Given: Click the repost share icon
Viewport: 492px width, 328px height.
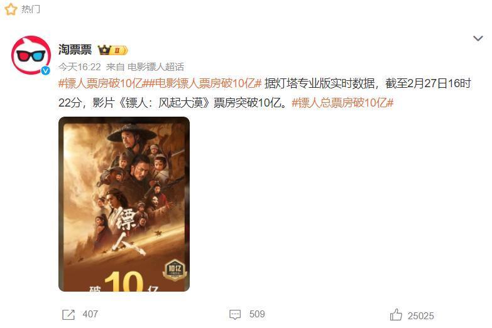Looking at the screenshot, I should [x=68, y=315].
